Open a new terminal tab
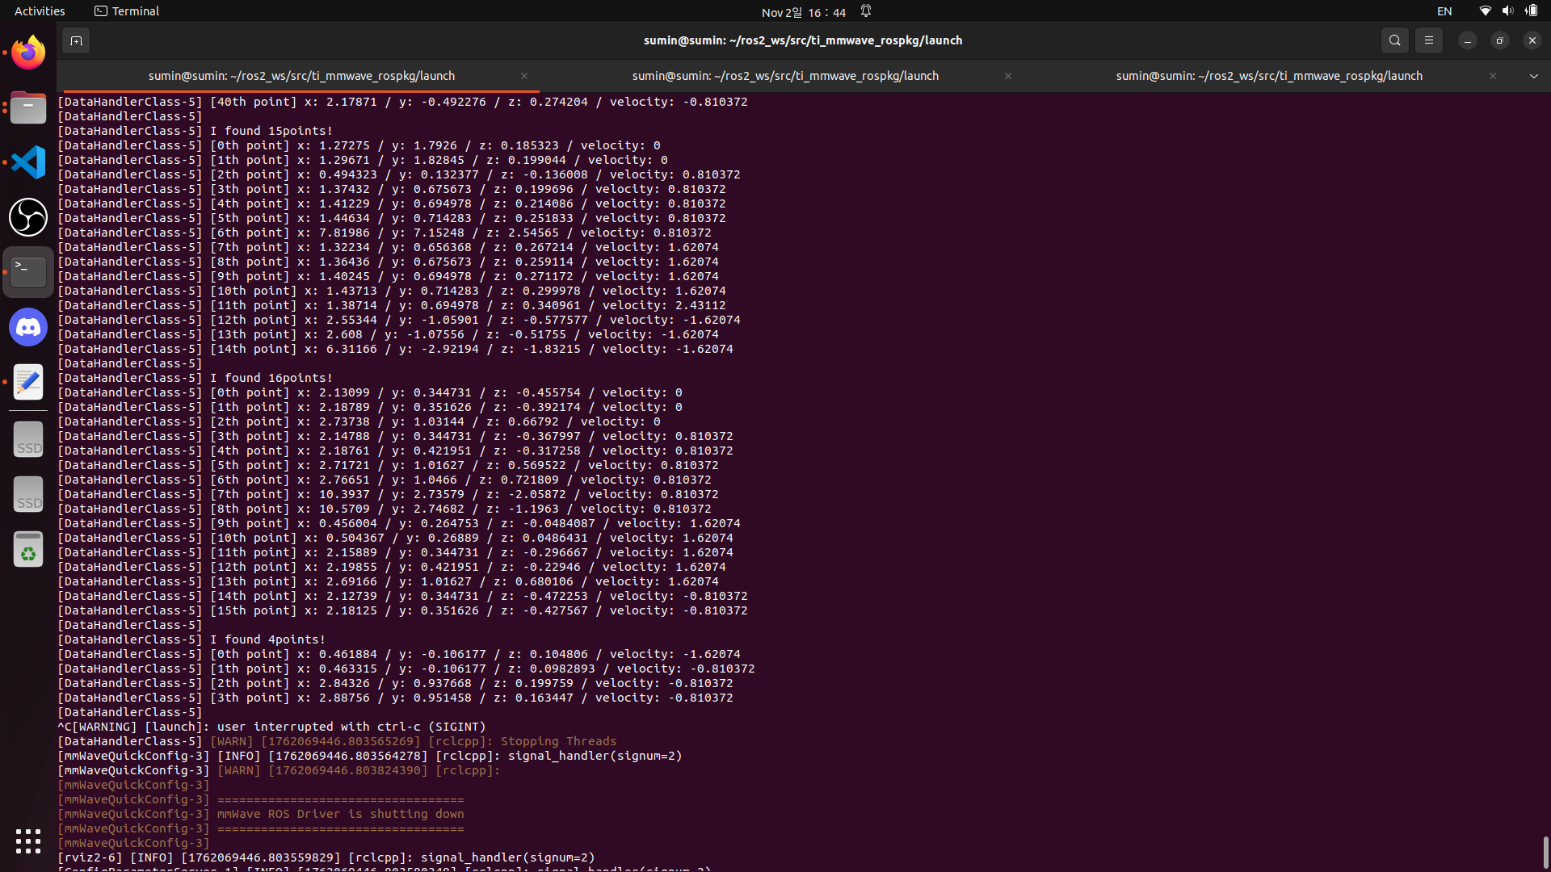 point(76,40)
